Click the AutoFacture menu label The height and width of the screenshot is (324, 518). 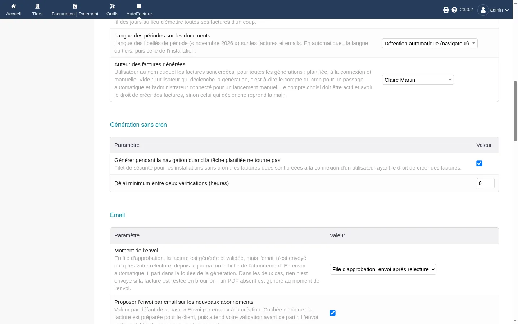point(139,14)
